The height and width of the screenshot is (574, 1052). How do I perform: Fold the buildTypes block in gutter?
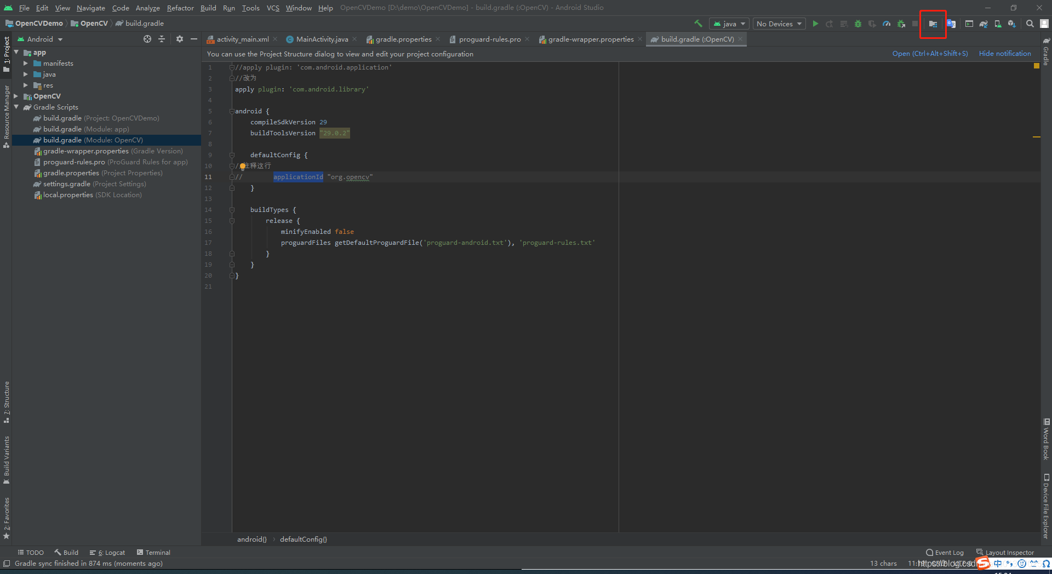click(232, 210)
